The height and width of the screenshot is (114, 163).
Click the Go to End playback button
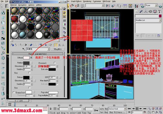pos(145,109)
